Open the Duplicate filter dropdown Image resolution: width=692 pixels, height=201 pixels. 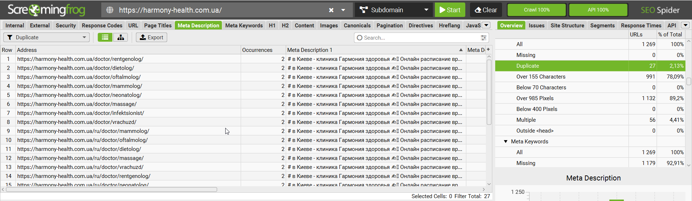pyautogui.click(x=46, y=37)
